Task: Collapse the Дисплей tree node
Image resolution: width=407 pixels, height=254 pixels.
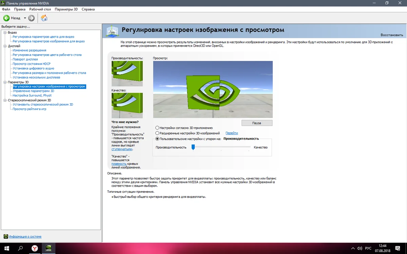Action: point(5,46)
